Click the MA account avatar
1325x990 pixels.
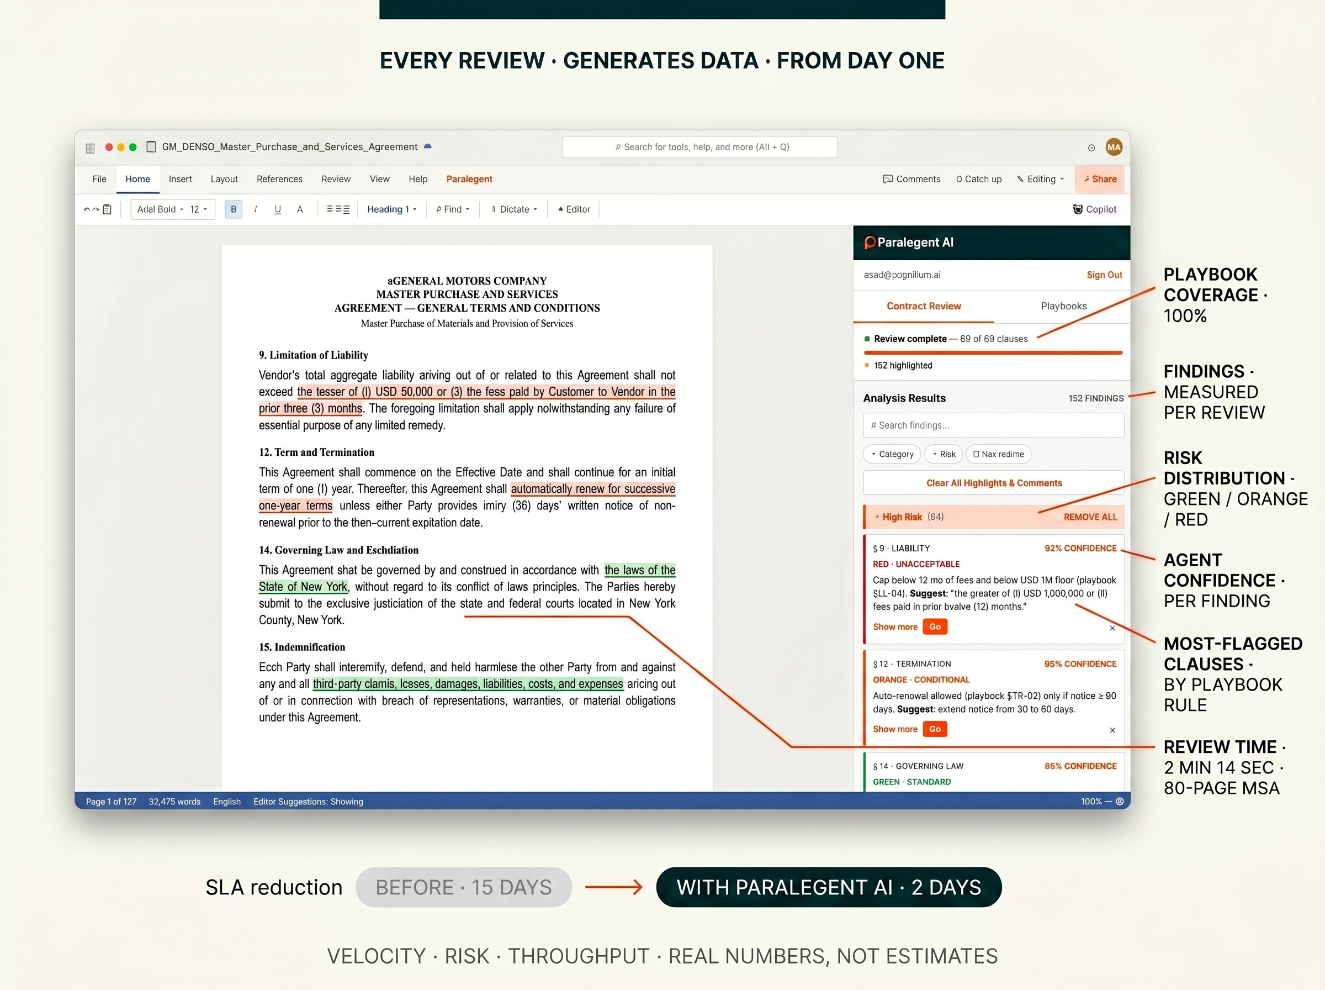pyautogui.click(x=1114, y=148)
